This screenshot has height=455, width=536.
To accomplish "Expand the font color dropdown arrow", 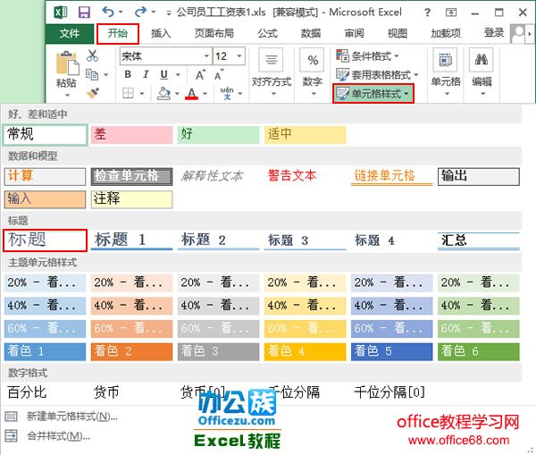I will pyautogui.click(x=205, y=93).
